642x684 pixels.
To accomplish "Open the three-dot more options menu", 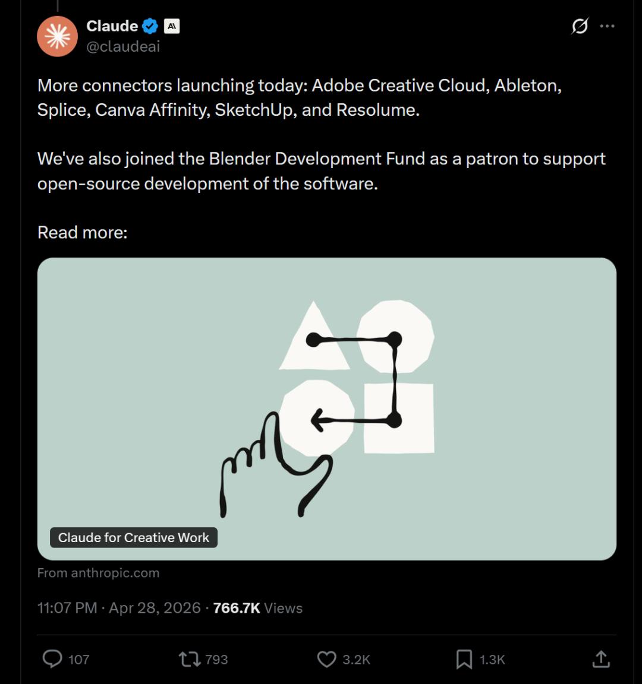I will point(608,26).
